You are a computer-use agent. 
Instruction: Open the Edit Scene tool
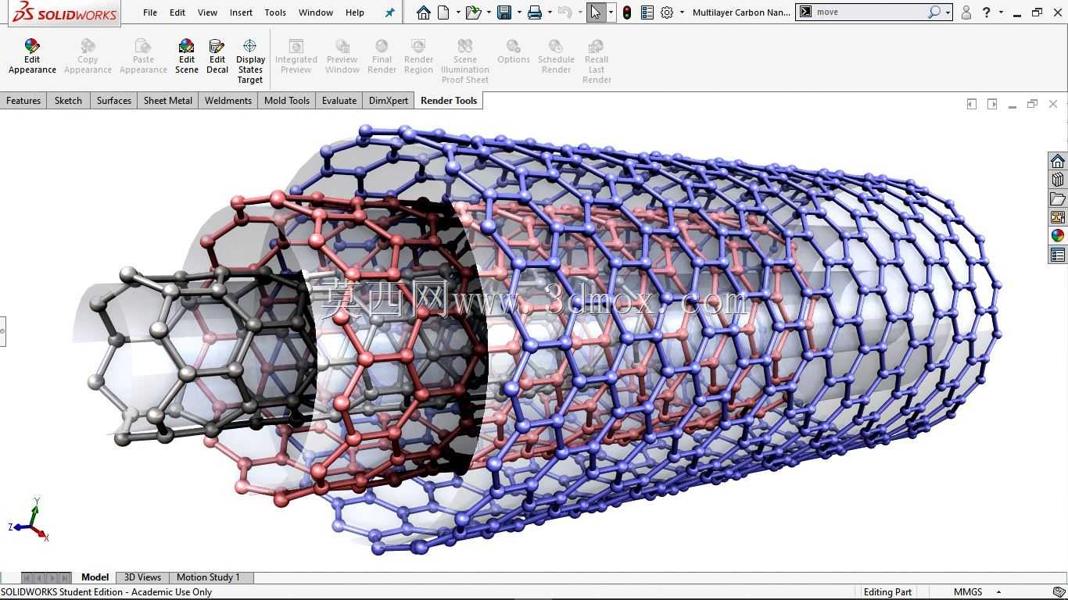tap(186, 56)
